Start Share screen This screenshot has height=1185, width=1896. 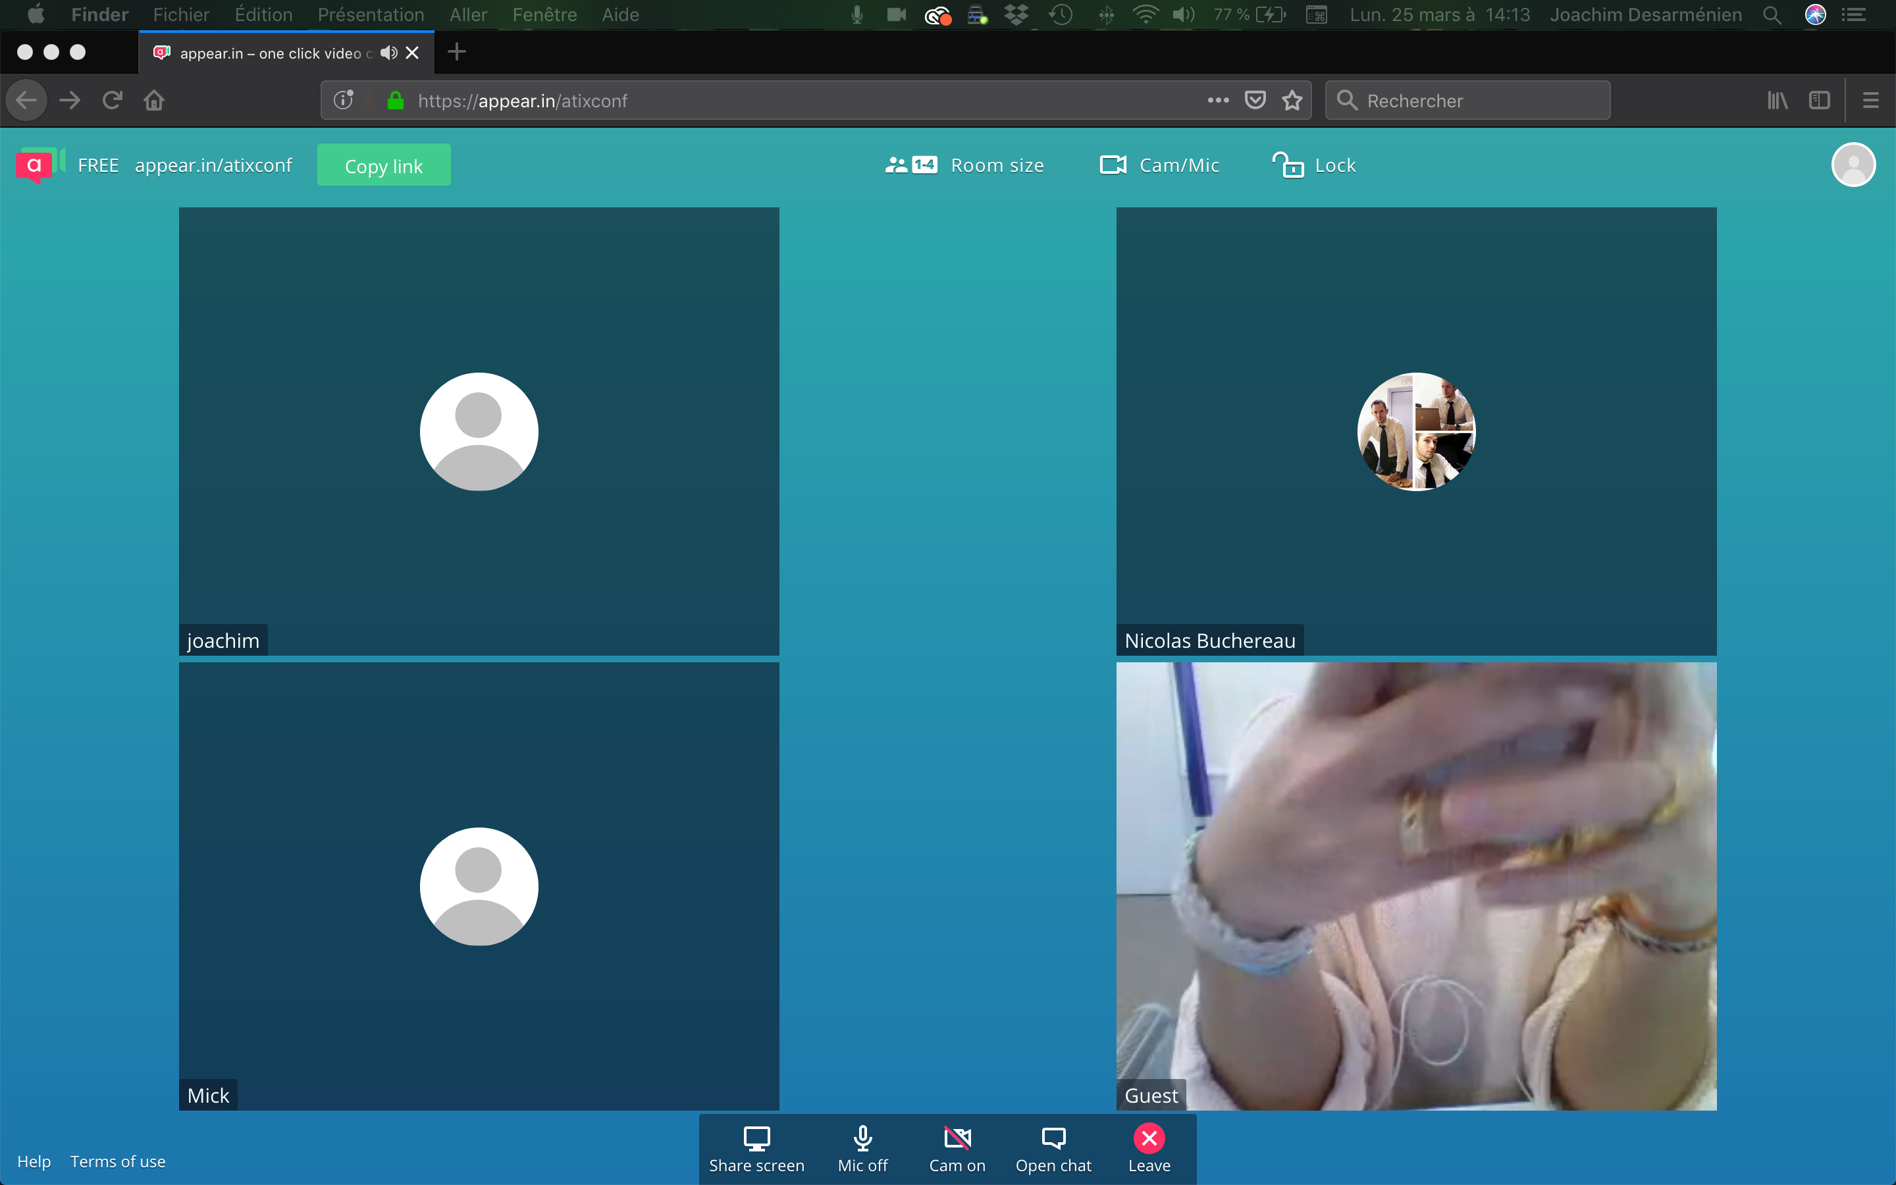pos(756,1149)
